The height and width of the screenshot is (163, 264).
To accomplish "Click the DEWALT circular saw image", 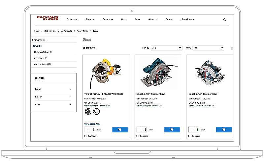I will pyautogui.click(x=106, y=73).
